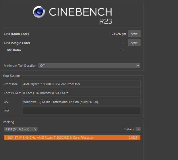Screen dimensions: 178x160
Task: Click the Cinebench sphere logo icon
Action: (39, 12)
